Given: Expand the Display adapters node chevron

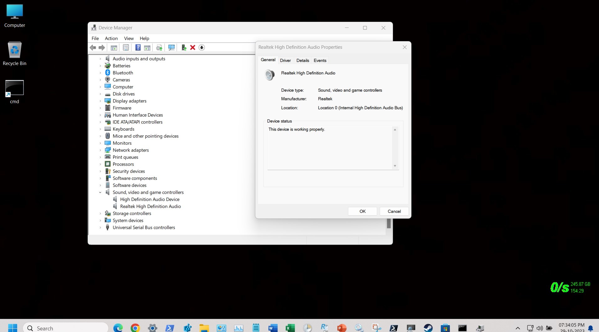Looking at the screenshot, I should tap(100, 101).
